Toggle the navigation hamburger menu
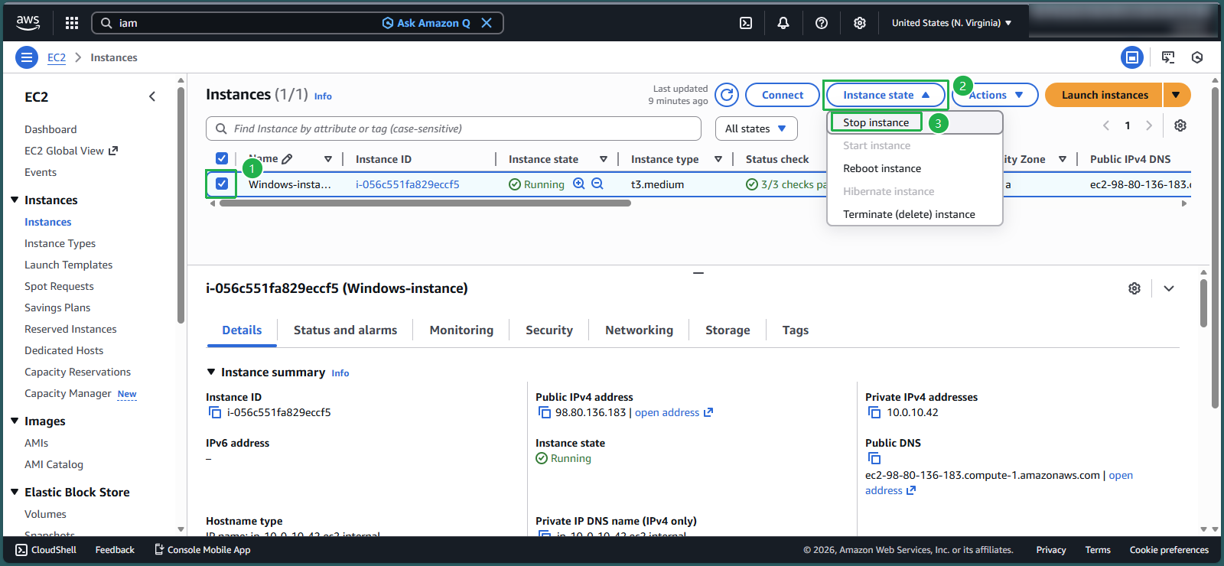 click(x=27, y=57)
